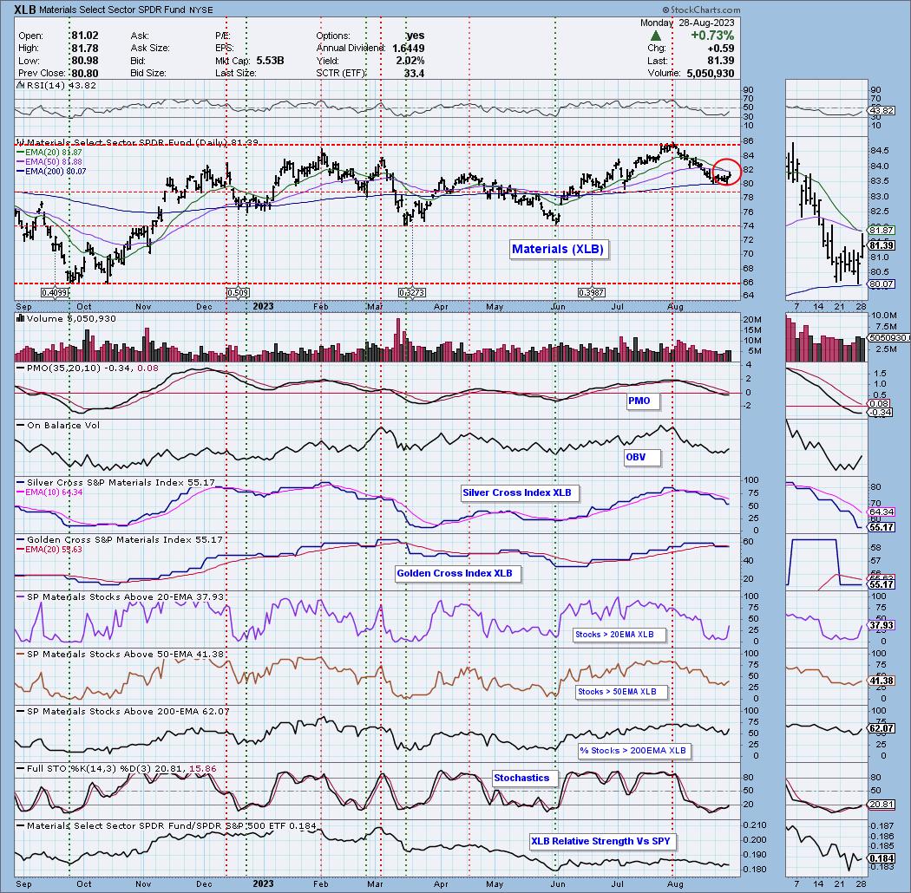
Task: Select the Open price 81.02
Action: (85, 36)
